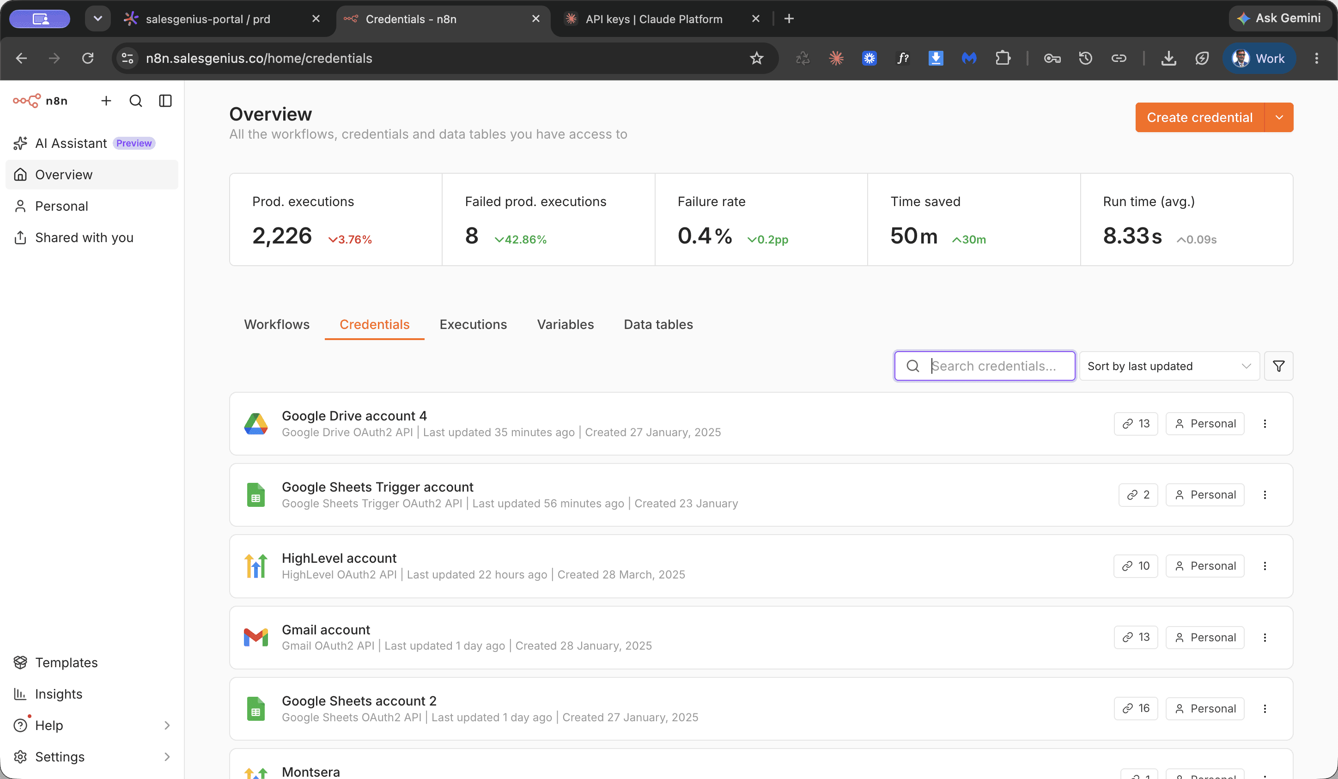Switch to the Executions tab
1338x779 pixels.
pos(473,324)
